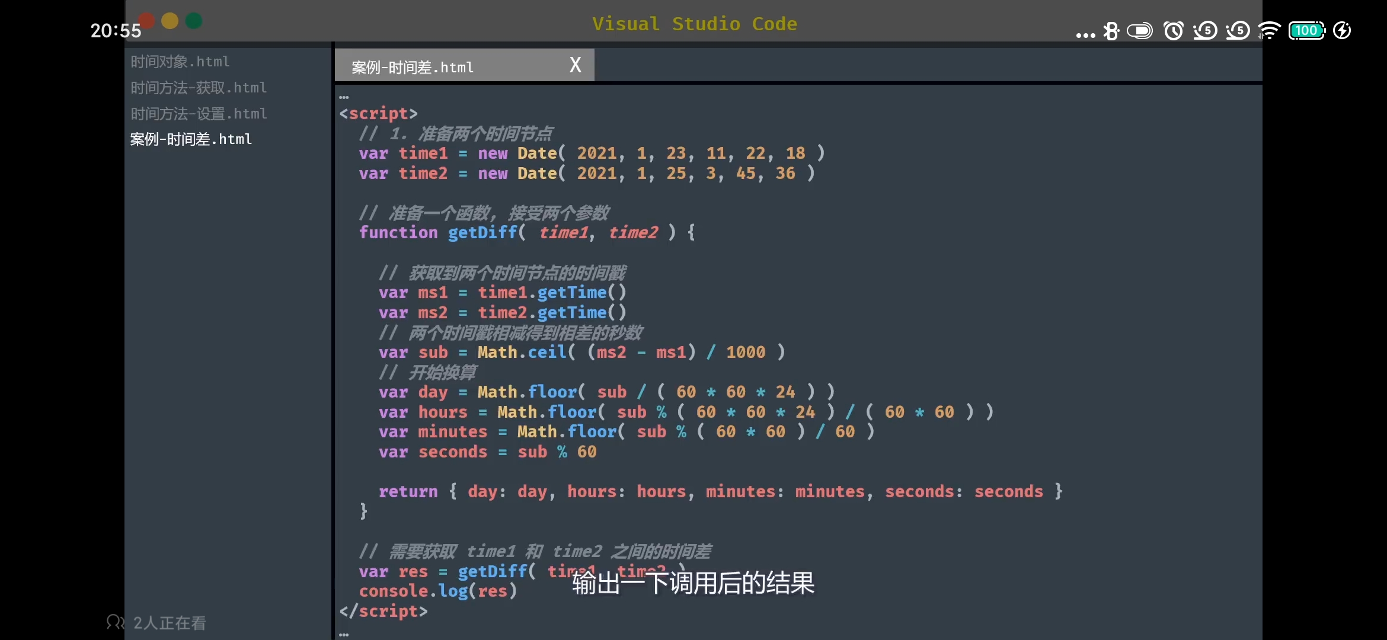Open 时间对象.html in file list
Image resolution: width=1387 pixels, height=640 pixels.
point(180,62)
